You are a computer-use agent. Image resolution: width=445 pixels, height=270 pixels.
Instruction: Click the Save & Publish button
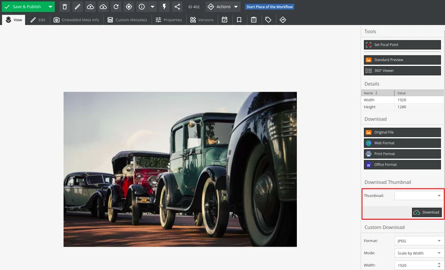24,6
